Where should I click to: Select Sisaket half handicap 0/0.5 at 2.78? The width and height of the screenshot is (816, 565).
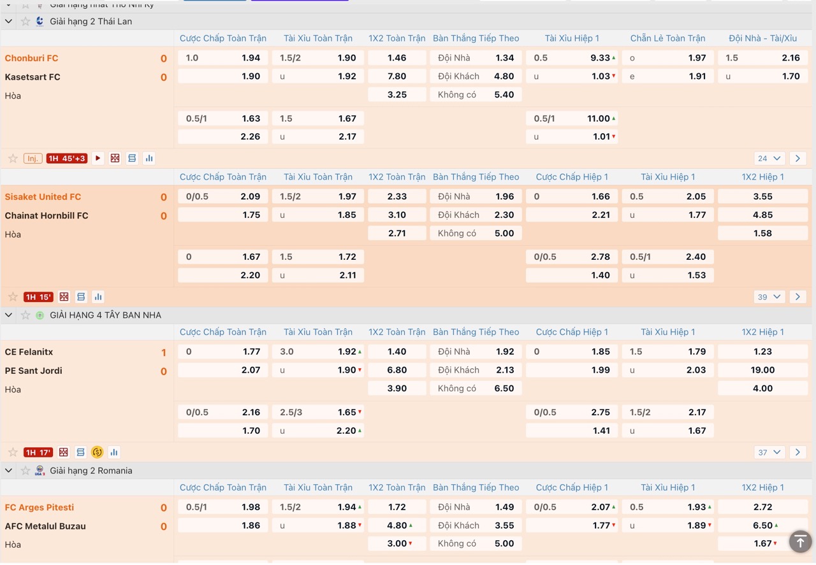pyautogui.click(x=572, y=257)
